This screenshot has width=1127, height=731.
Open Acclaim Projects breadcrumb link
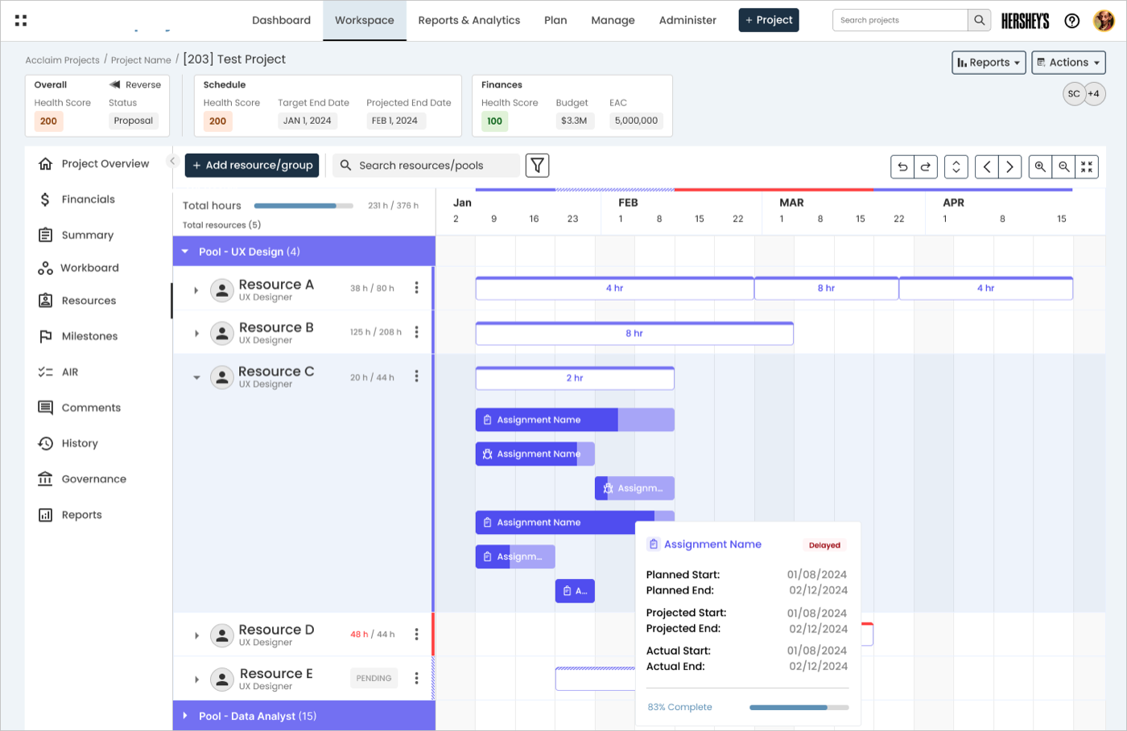point(62,60)
